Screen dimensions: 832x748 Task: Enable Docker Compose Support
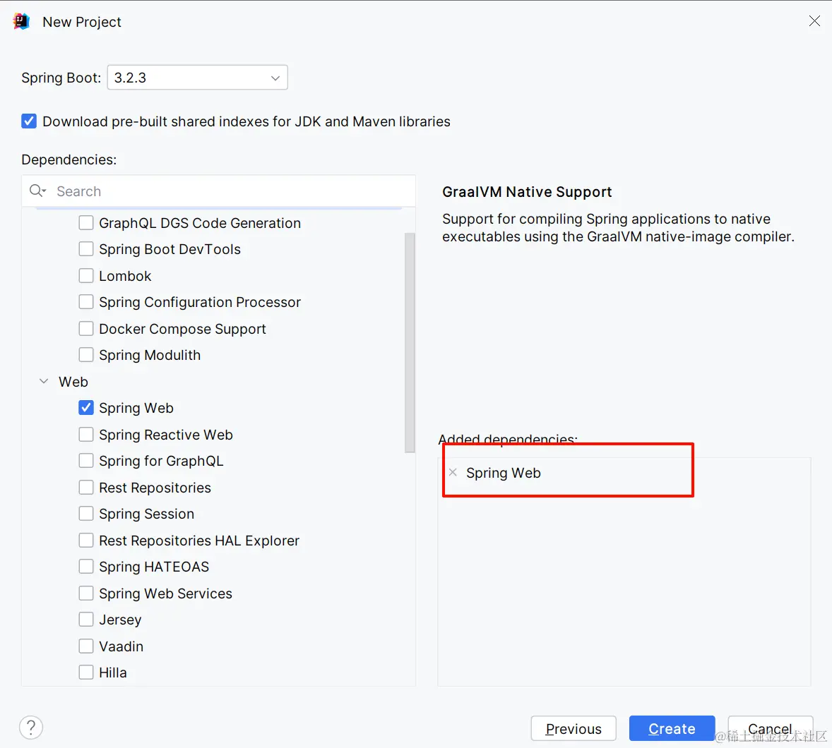coord(86,329)
